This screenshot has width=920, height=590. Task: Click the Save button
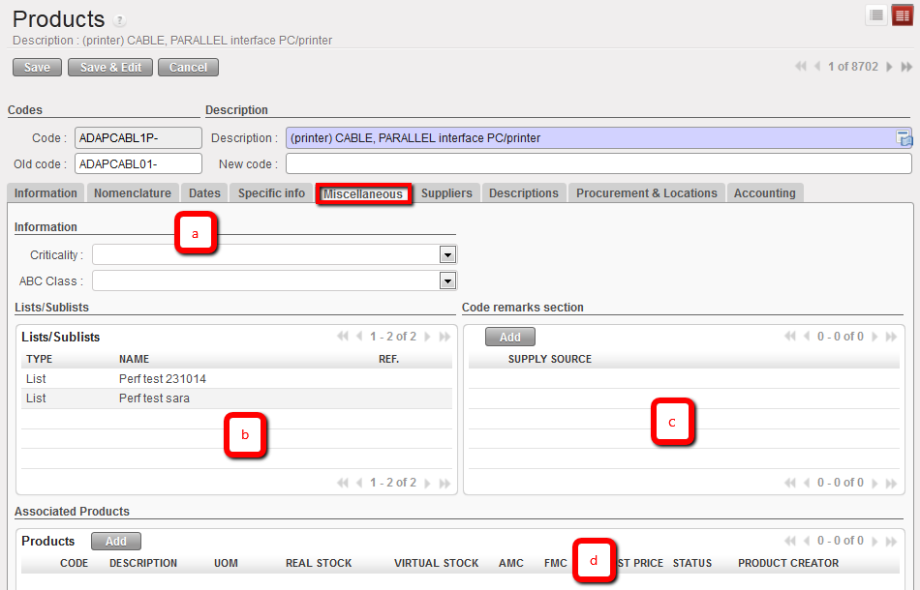tap(37, 67)
